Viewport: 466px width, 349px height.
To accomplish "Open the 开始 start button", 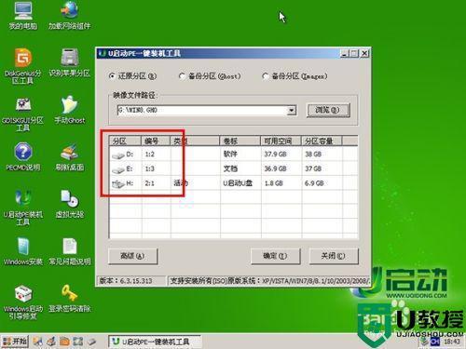I will (15, 342).
